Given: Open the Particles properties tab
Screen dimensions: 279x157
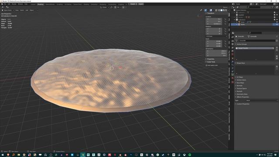Looking at the screenshot, I should (x=232, y=65).
